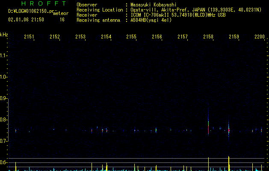Click the Receiver label
Viewport: 269px width, 171px height.
point(87,15)
